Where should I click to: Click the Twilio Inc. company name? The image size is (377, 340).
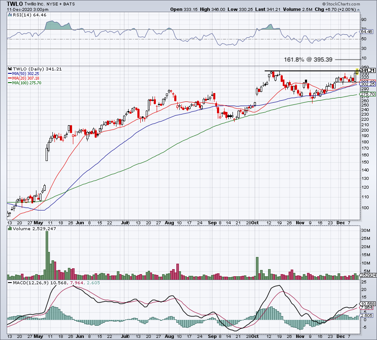[34, 4]
